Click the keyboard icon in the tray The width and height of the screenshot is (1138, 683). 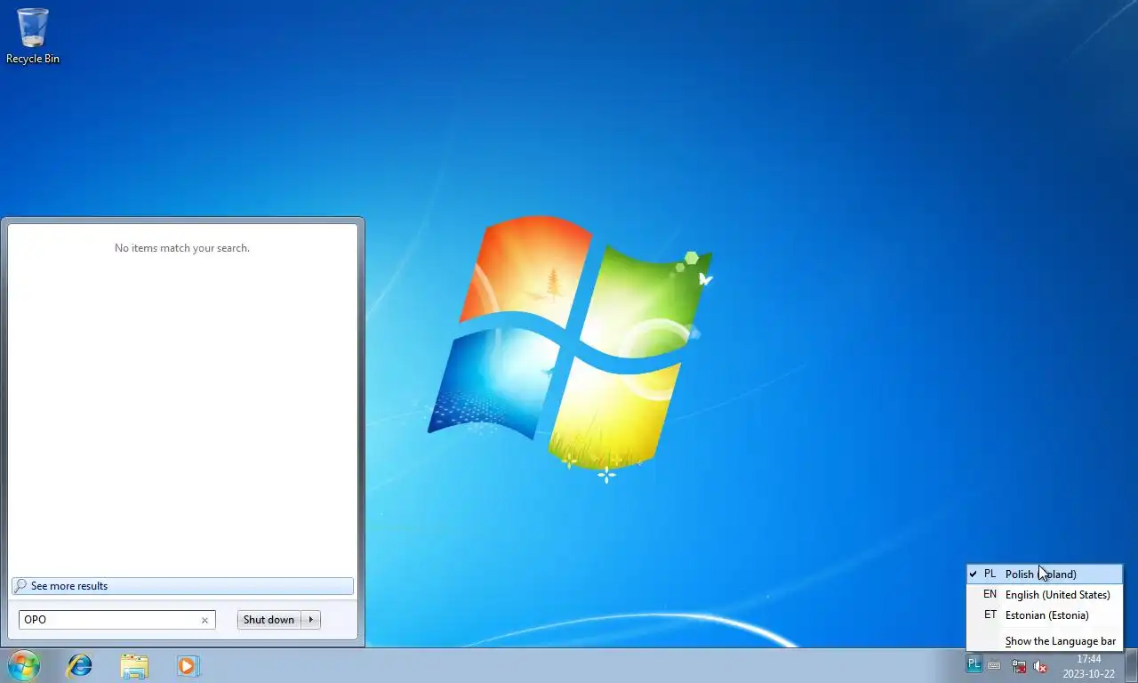tap(995, 666)
